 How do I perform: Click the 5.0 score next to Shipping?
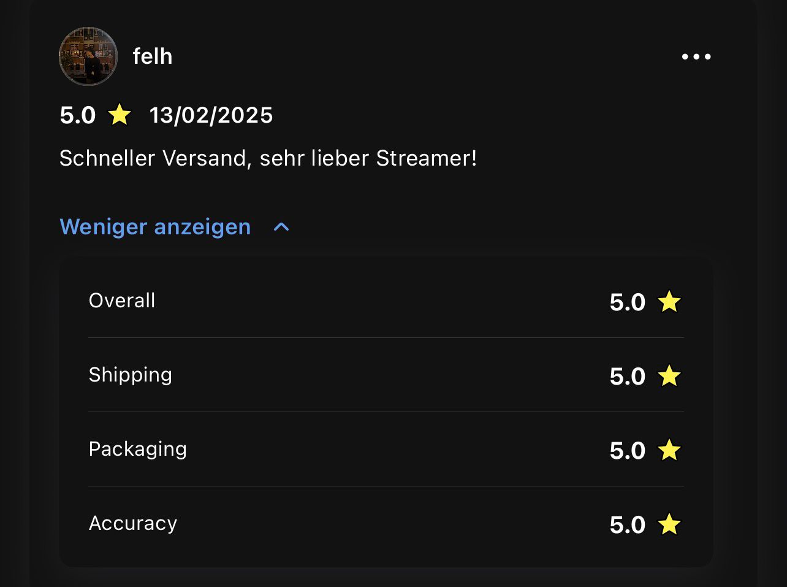point(628,377)
